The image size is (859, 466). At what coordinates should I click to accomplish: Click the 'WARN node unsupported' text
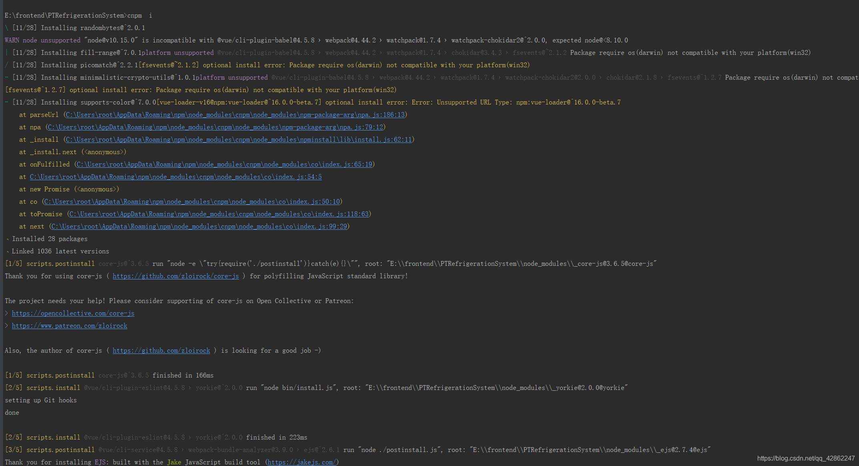(x=42, y=40)
